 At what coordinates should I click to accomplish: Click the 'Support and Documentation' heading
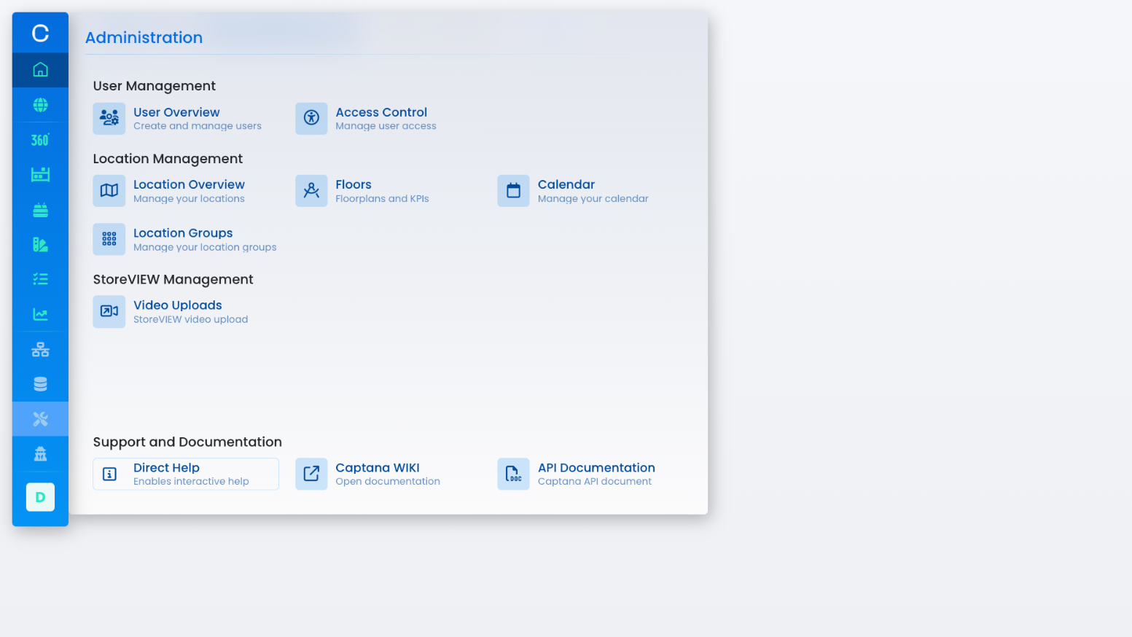(x=187, y=442)
